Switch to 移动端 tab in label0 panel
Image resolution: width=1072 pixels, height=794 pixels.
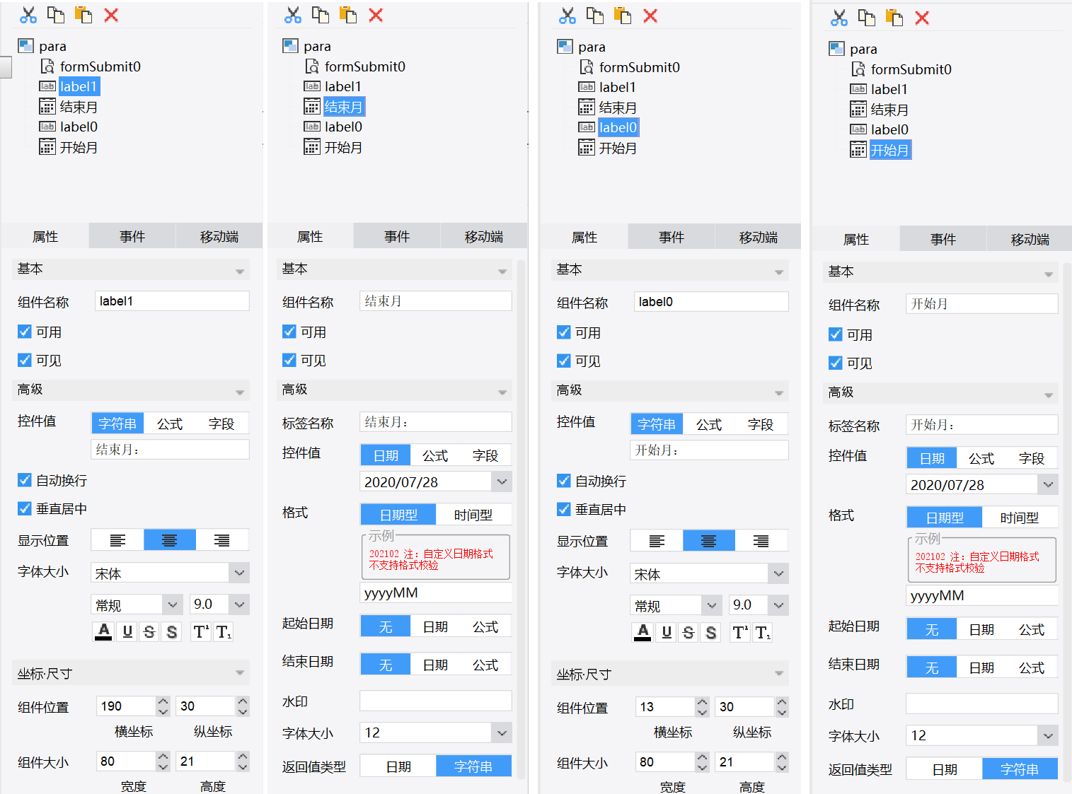pos(759,237)
